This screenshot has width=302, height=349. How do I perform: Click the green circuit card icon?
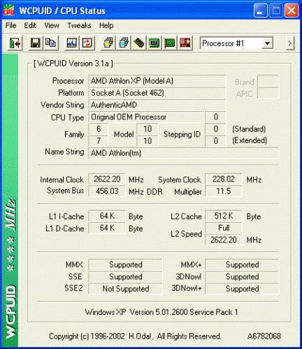coord(170,43)
